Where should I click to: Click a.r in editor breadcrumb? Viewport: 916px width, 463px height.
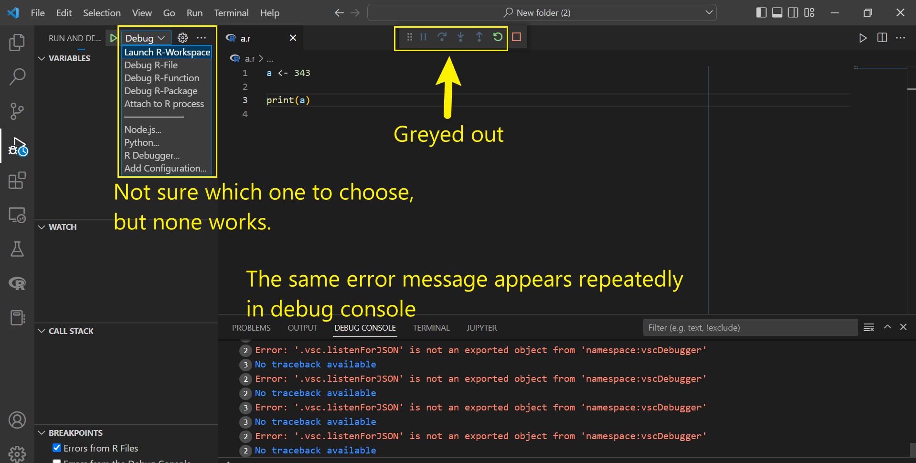[250, 58]
